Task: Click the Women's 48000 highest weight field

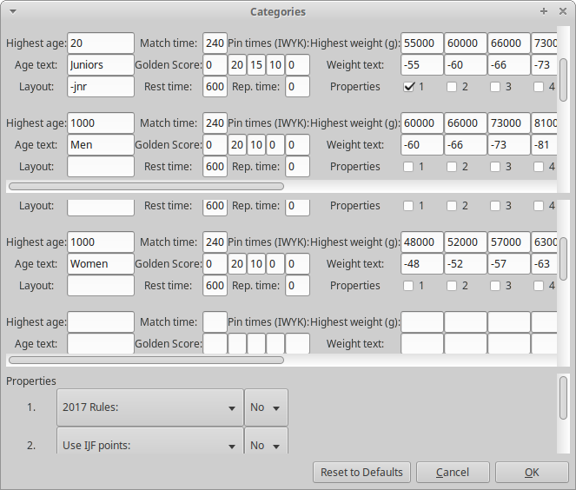Action: click(x=422, y=242)
